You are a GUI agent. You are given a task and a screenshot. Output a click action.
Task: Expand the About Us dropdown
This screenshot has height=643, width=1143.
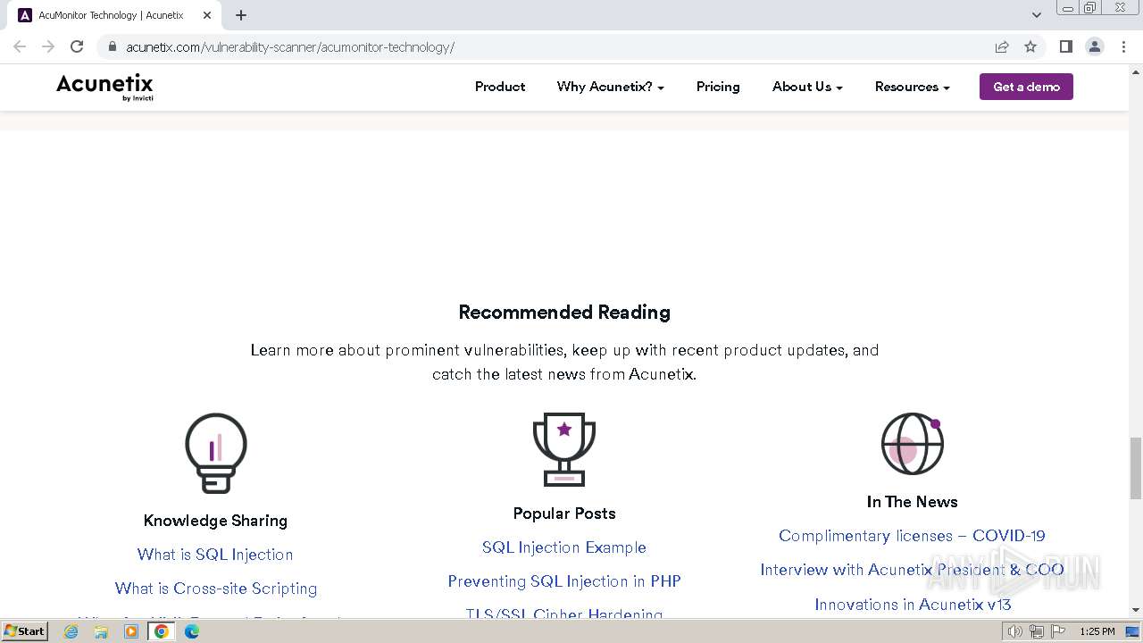point(807,87)
